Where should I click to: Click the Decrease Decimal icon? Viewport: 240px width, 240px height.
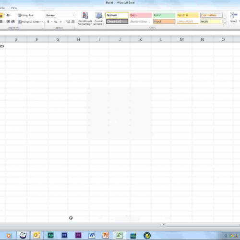pyautogui.click(x=73, y=22)
